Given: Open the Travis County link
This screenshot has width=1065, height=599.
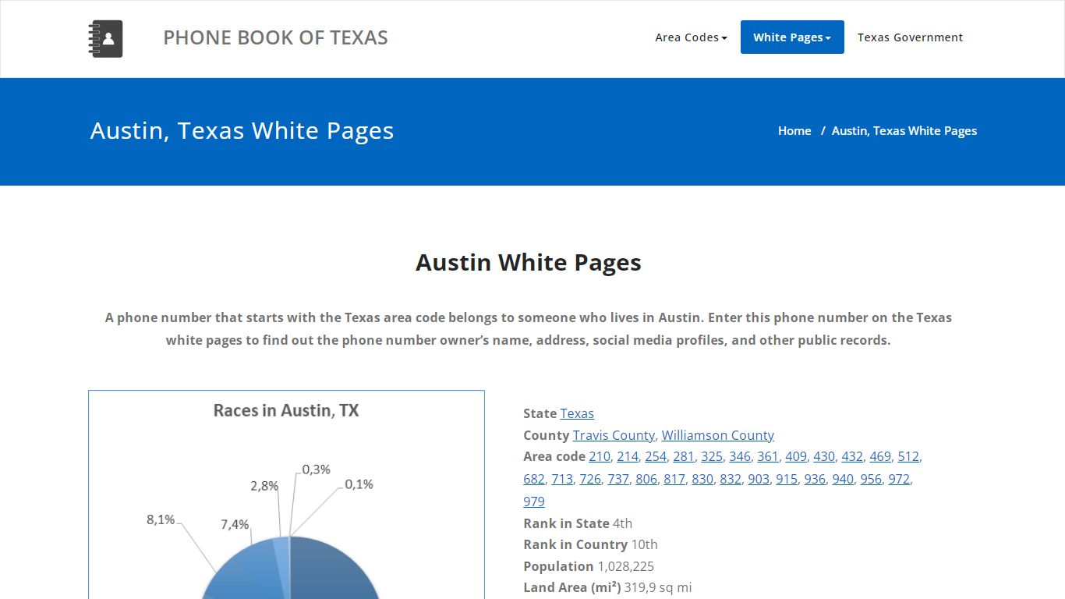Looking at the screenshot, I should (614, 435).
